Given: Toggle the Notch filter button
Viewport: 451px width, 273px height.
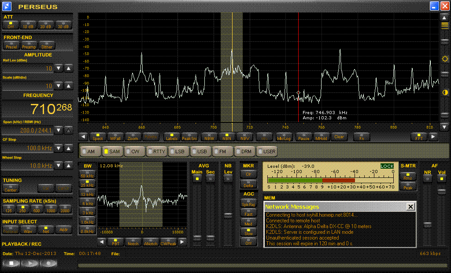Looking at the screenshot, I should pyautogui.click(x=133, y=243).
